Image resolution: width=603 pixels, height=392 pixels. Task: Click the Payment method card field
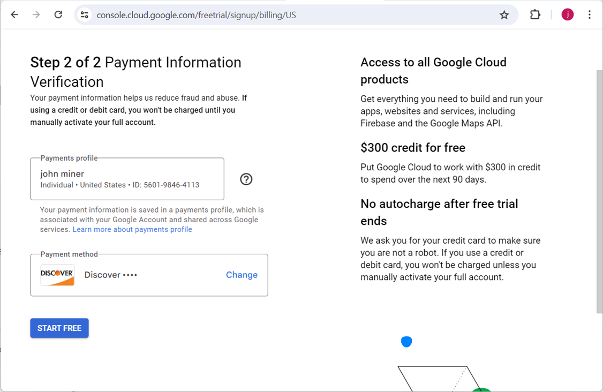(x=149, y=275)
